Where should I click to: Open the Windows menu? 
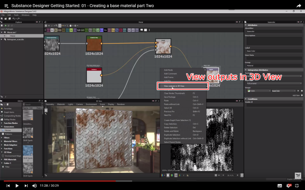[25, 15]
